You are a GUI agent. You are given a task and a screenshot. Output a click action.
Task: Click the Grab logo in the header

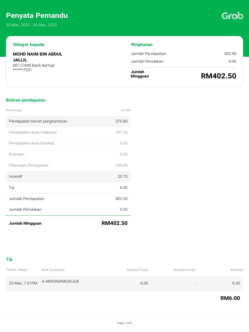(232, 16)
